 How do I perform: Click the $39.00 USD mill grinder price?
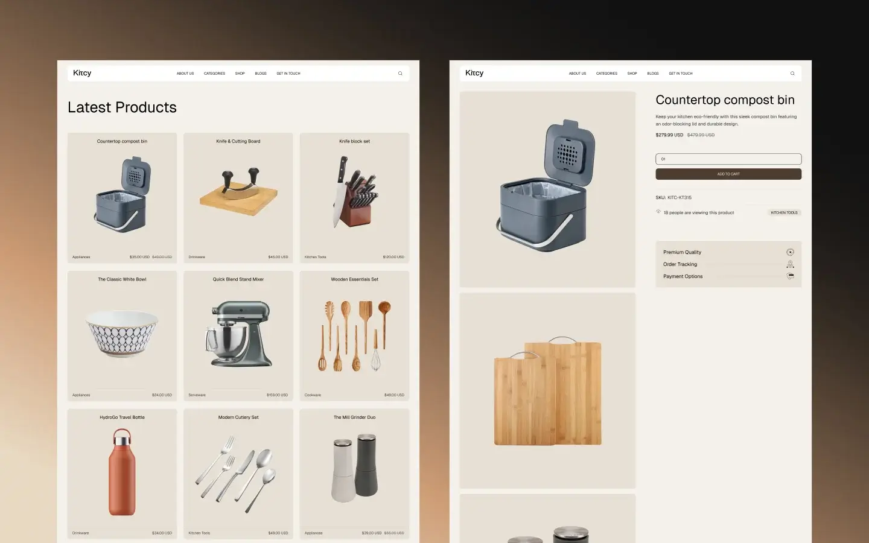click(x=372, y=533)
